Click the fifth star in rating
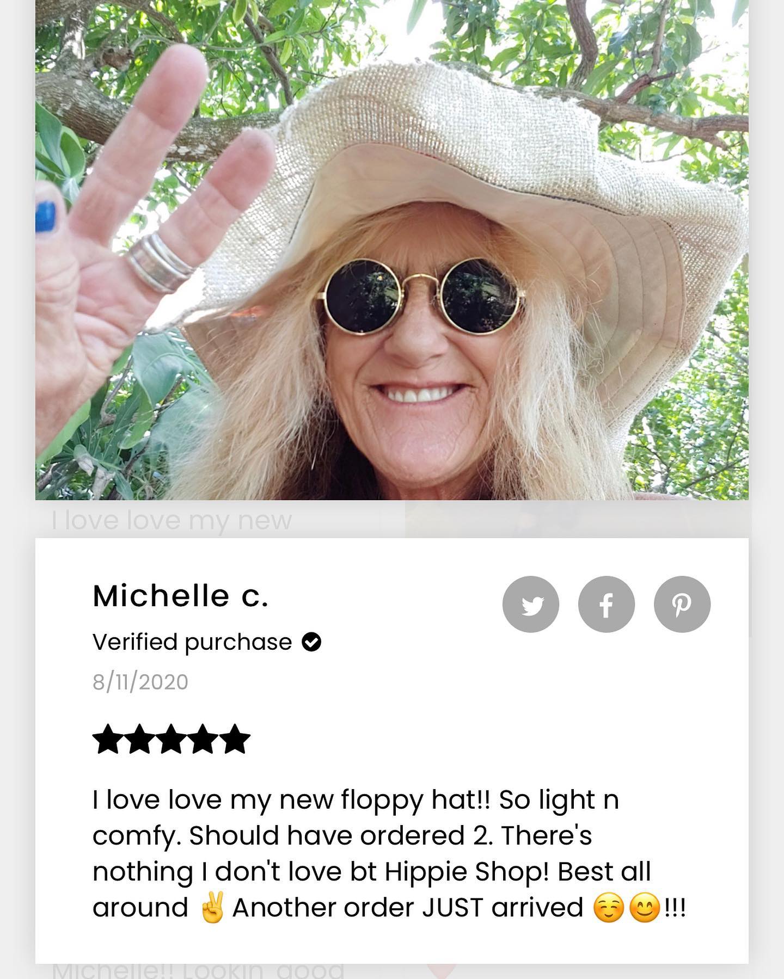Screen dimensions: 784x979 [235, 740]
